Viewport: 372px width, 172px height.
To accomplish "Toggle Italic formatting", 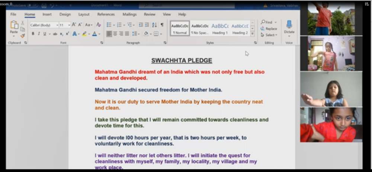I will click(x=39, y=34).
